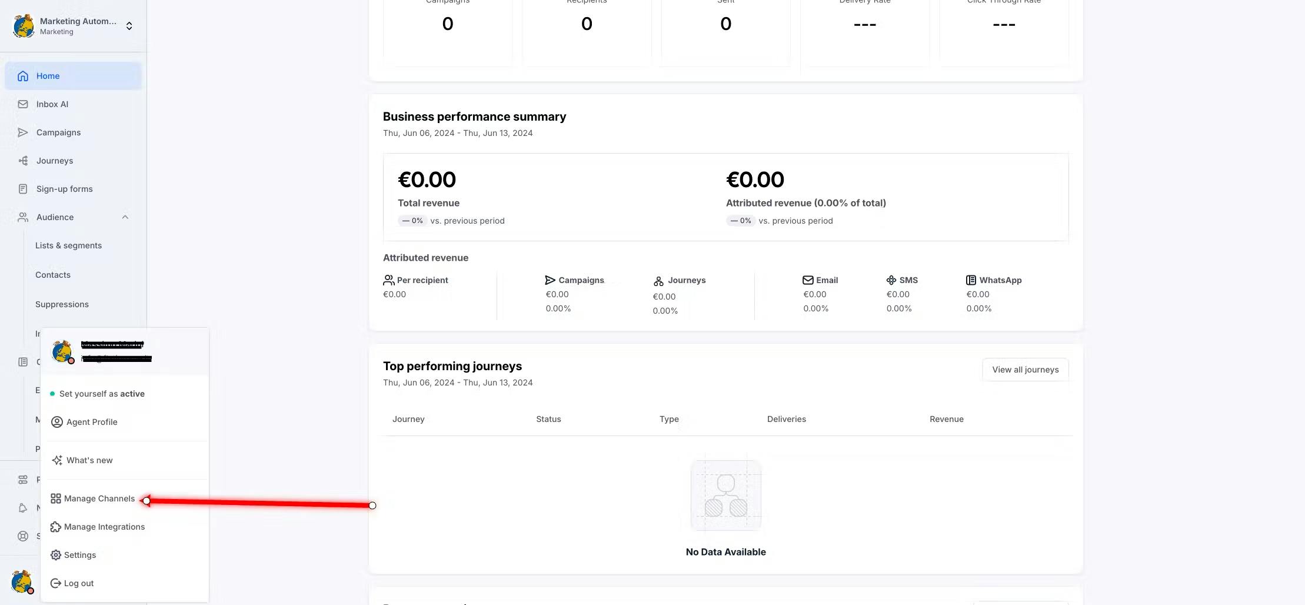Open Inbox AI envelope icon
This screenshot has width=1305, height=605.
23,104
